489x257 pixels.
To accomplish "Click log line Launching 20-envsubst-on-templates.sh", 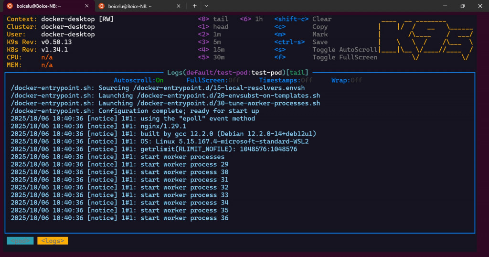I will 165,96.
